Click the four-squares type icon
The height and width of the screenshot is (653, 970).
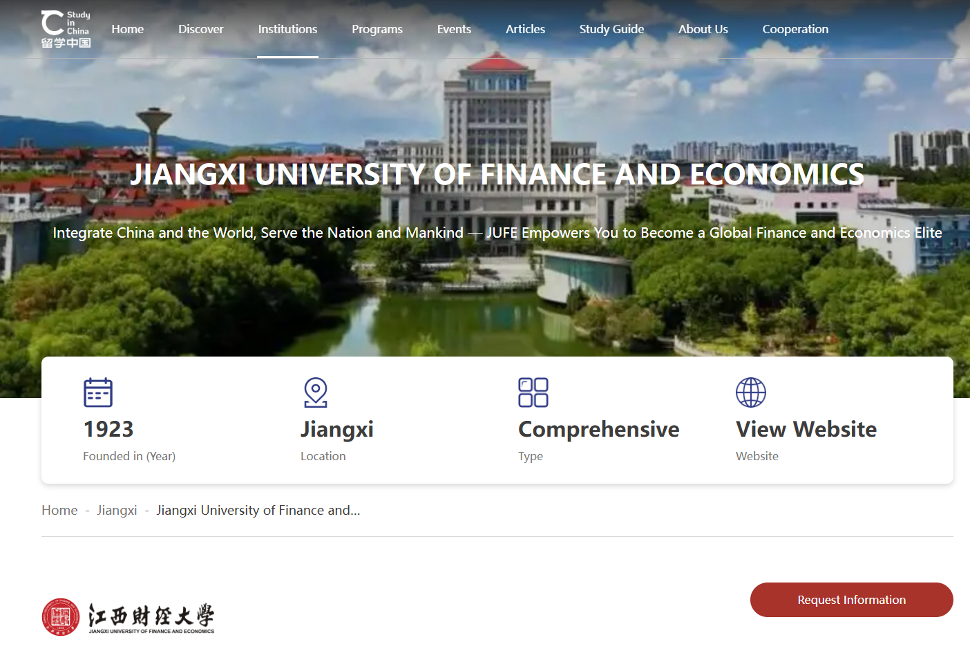tap(533, 392)
